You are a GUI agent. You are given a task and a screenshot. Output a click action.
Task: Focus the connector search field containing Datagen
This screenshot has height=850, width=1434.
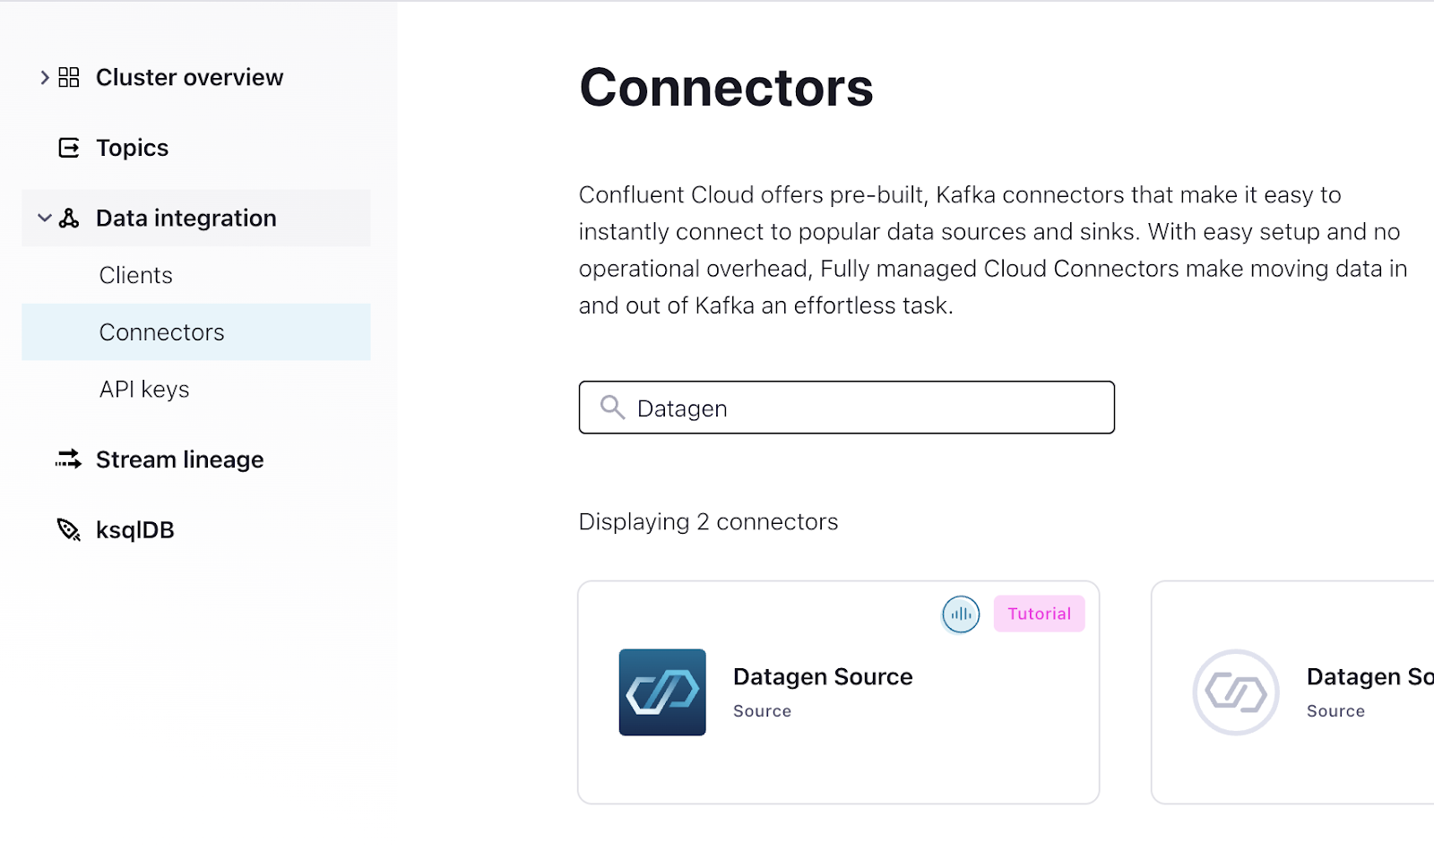click(847, 408)
